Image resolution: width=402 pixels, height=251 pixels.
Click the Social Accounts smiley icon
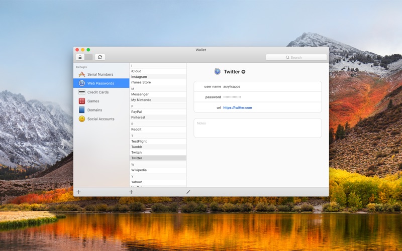(x=82, y=119)
